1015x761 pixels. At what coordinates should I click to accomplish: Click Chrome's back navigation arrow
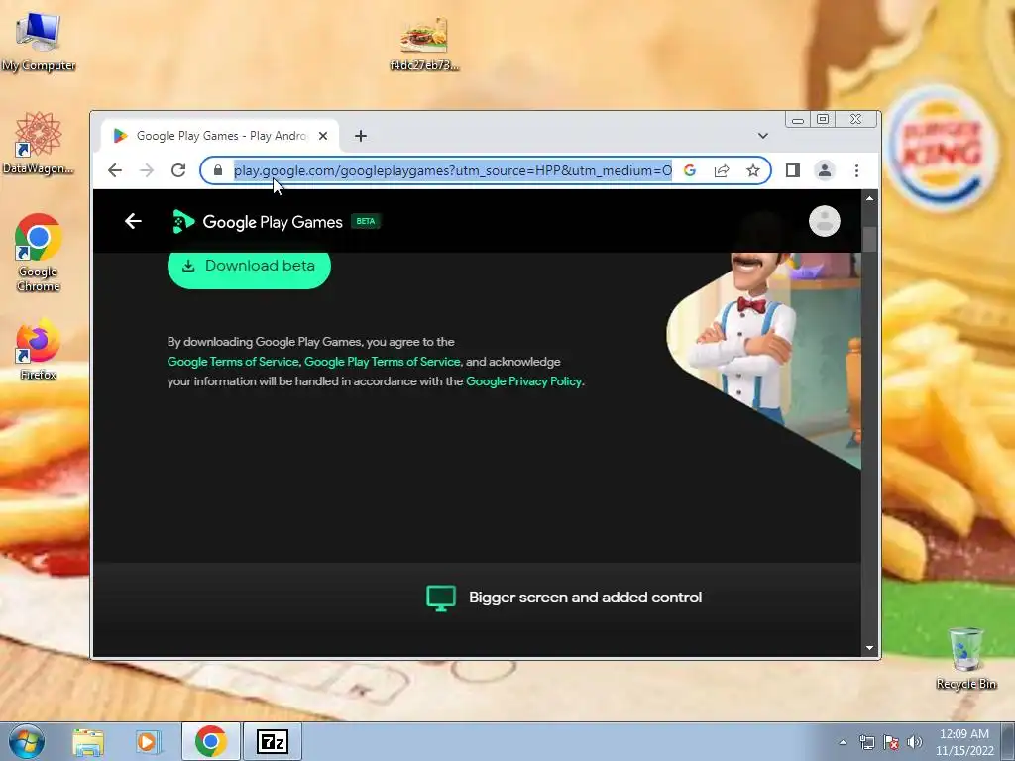coord(115,170)
